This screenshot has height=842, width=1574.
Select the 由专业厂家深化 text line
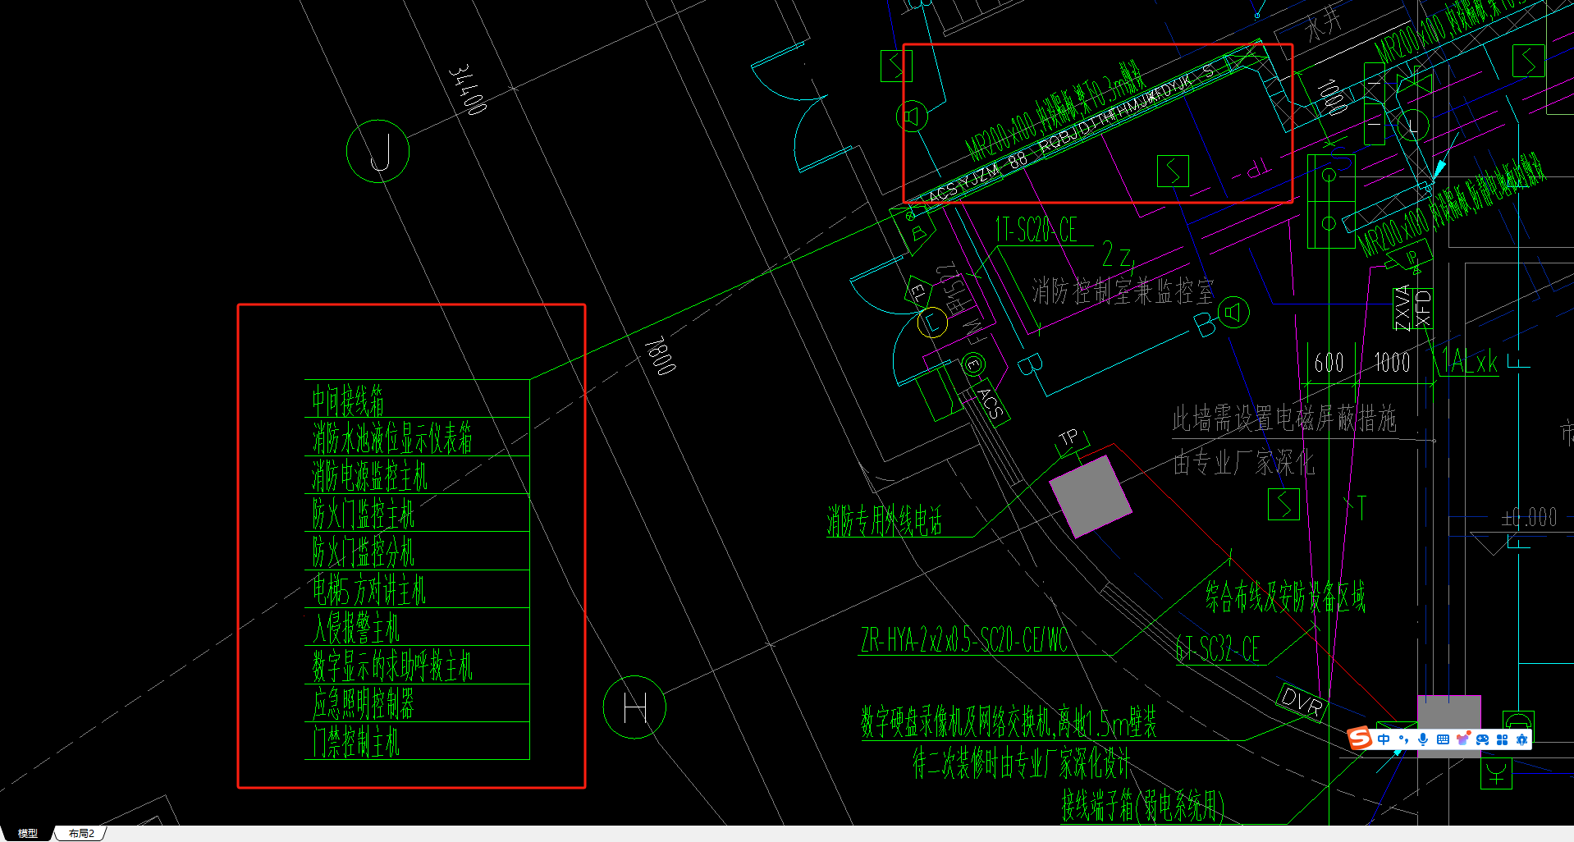1244,463
